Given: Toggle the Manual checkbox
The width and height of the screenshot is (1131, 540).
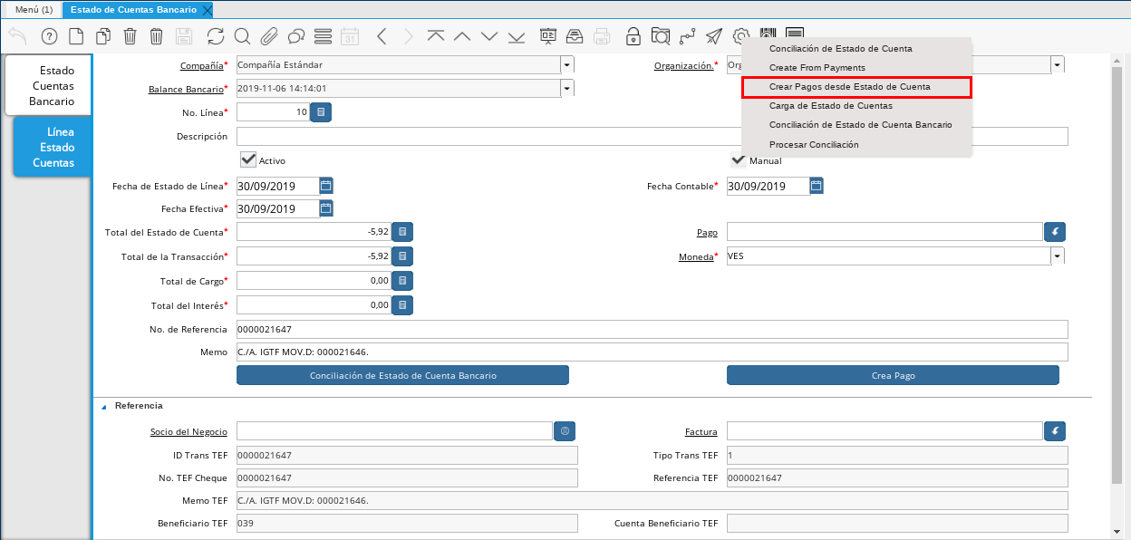Looking at the screenshot, I should coord(739,160).
